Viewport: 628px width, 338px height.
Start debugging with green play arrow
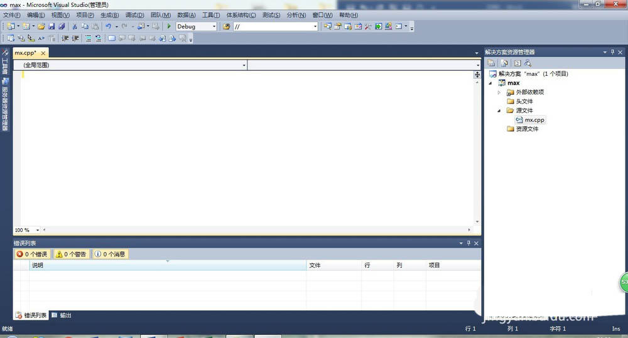169,26
